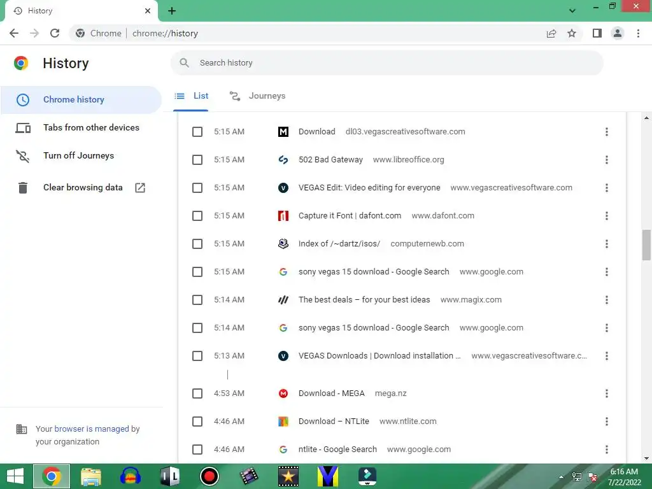652x489 pixels.
Task: Open more actions for Index of /~dartz/isos/
Action: (x=607, y=244)
